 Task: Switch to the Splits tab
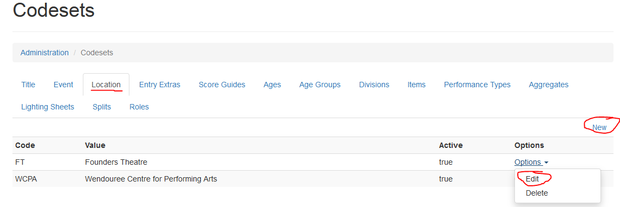pyautogui.click(x=102, y=107)
